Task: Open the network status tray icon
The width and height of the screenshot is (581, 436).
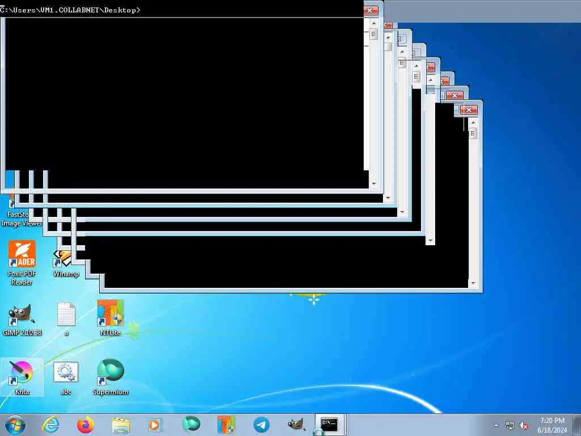Action: pyautogui.click(x=510, y=426)
